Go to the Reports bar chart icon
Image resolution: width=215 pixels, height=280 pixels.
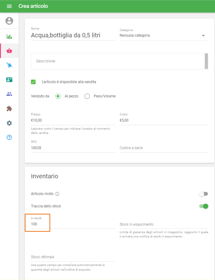pos(9,36)
